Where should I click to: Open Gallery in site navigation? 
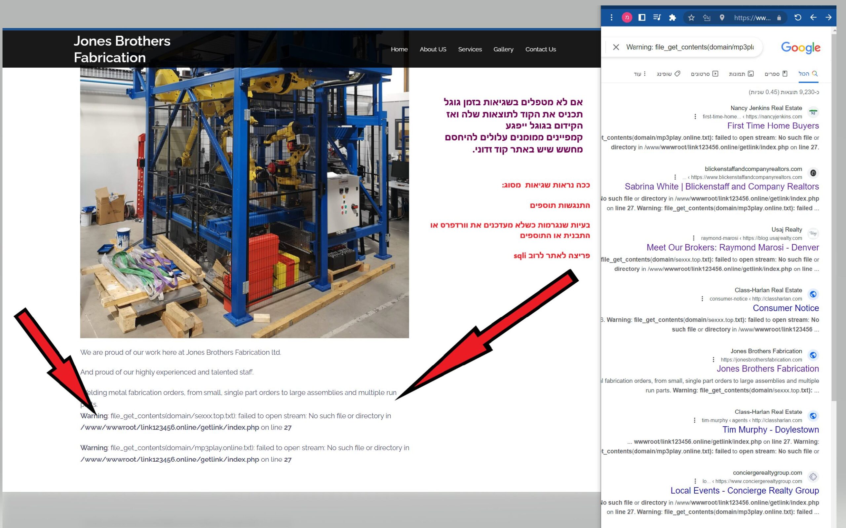tap(503, 49)
